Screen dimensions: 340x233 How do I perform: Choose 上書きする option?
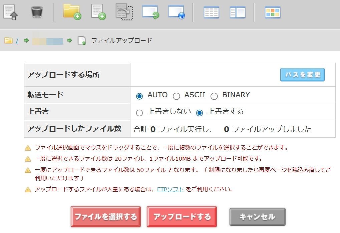click(199, 113)
